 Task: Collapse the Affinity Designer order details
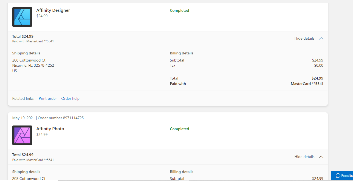click(x=304, y=38)
